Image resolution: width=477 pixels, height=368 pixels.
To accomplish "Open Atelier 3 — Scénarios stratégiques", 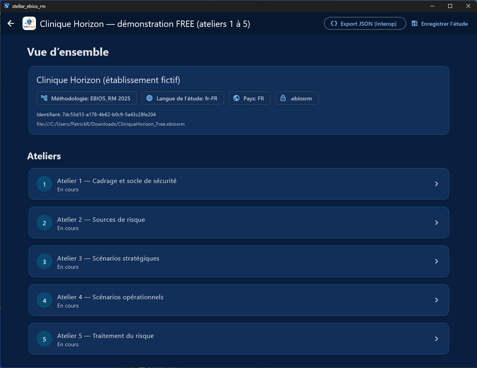I will coord(239,261).
